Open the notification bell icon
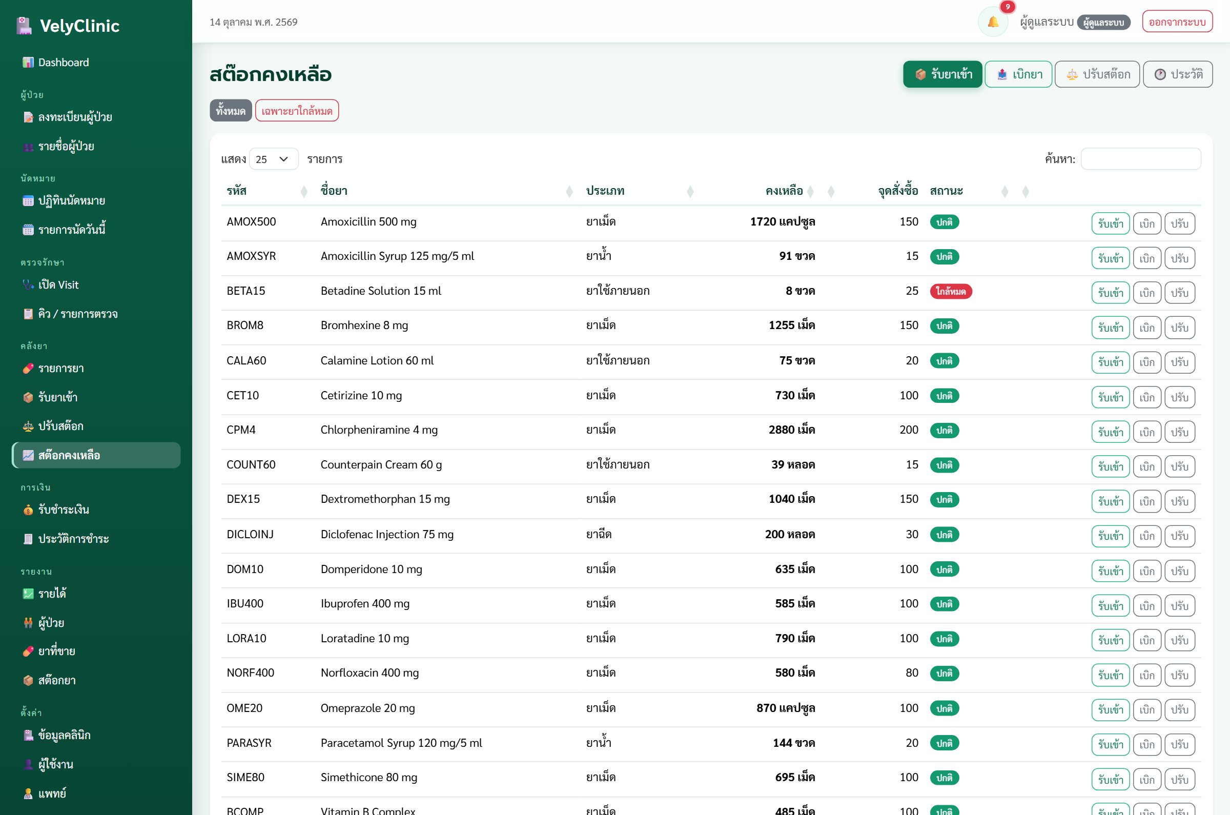1230x815 pixels. (x=993, y=22)
